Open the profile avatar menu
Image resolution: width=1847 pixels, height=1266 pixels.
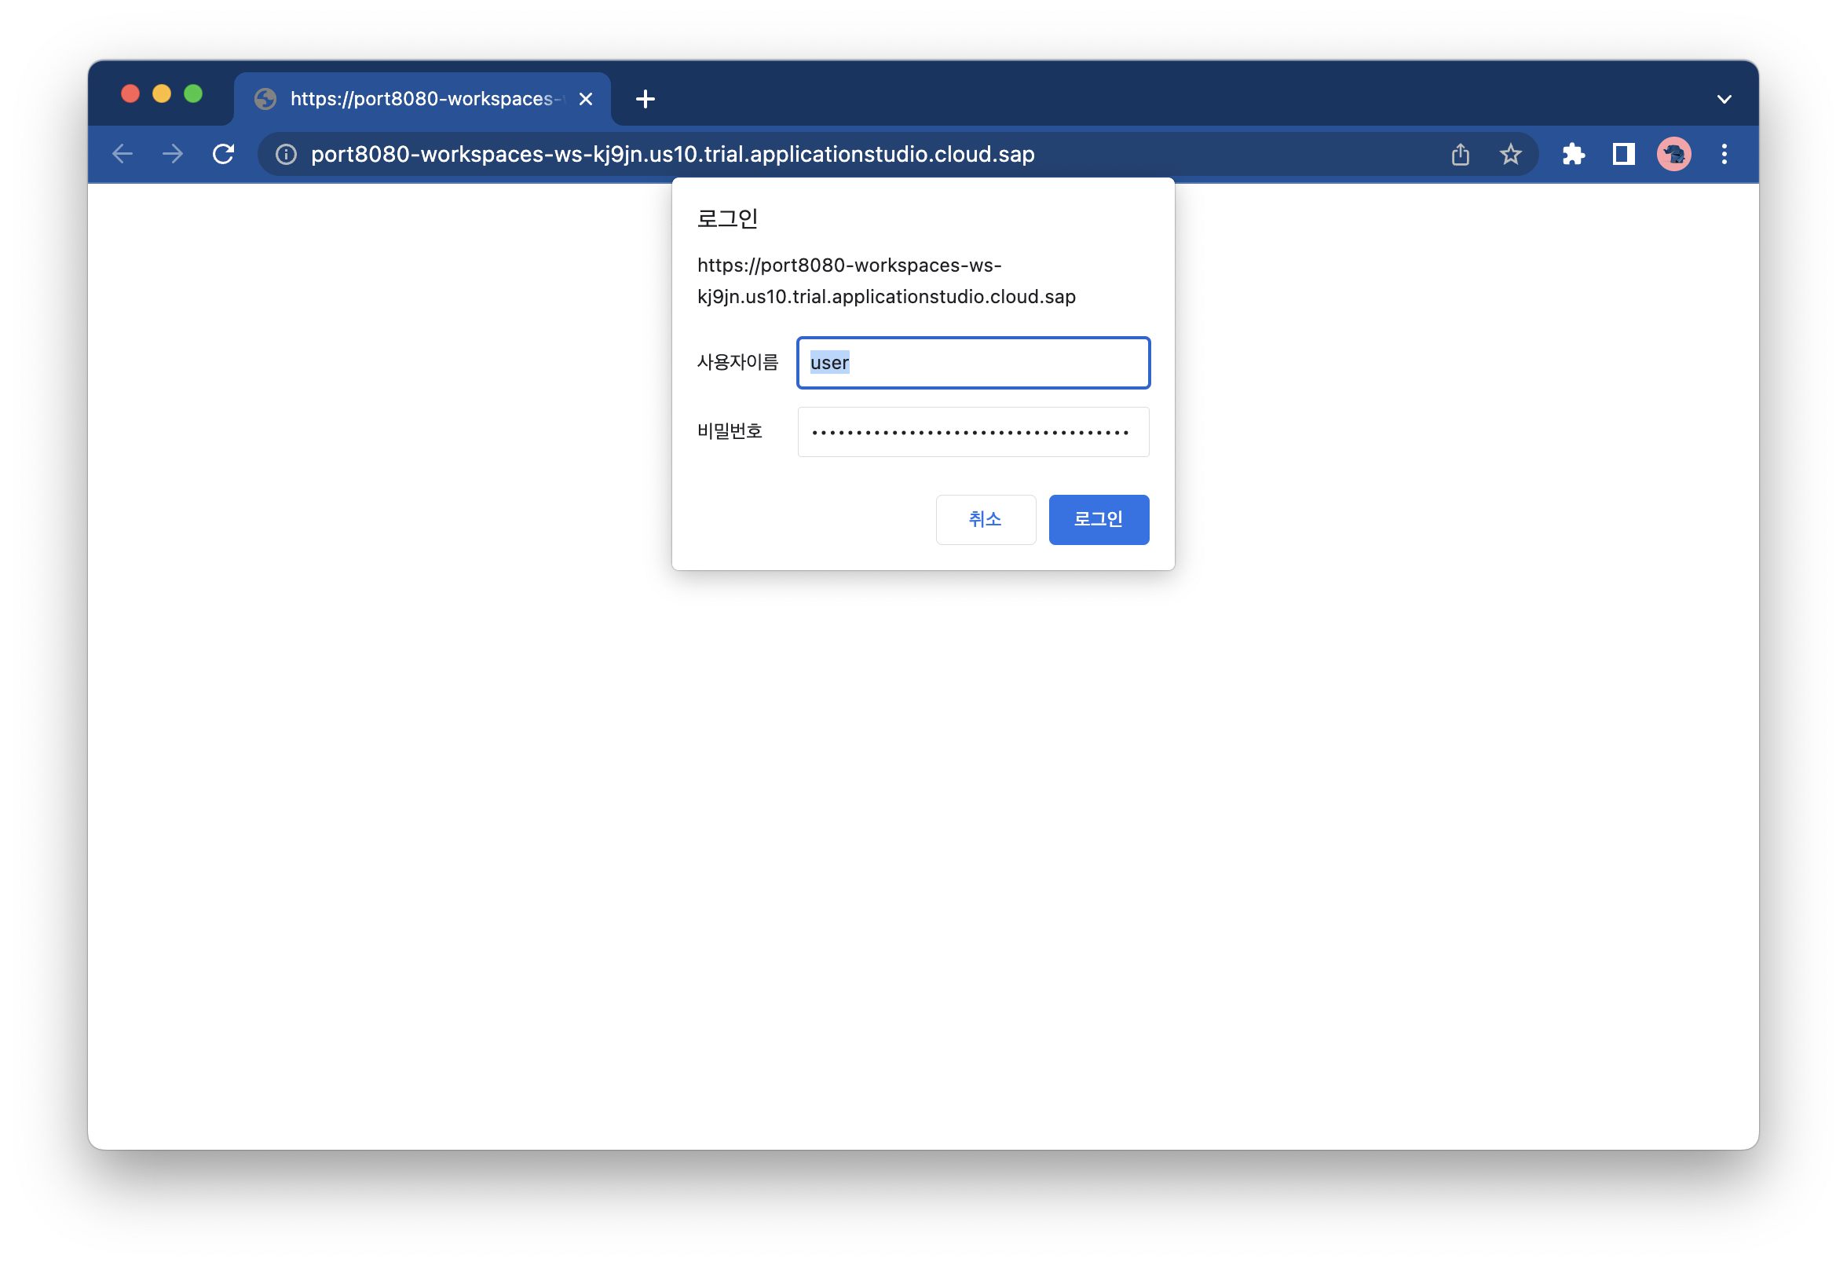(1673, 154)
